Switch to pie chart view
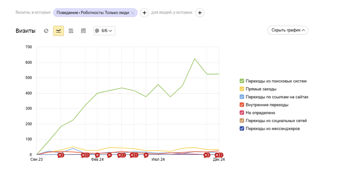Image resolution: width=339 pixels, height=174 pixels. pyautogui.click(x=46, y=31)
